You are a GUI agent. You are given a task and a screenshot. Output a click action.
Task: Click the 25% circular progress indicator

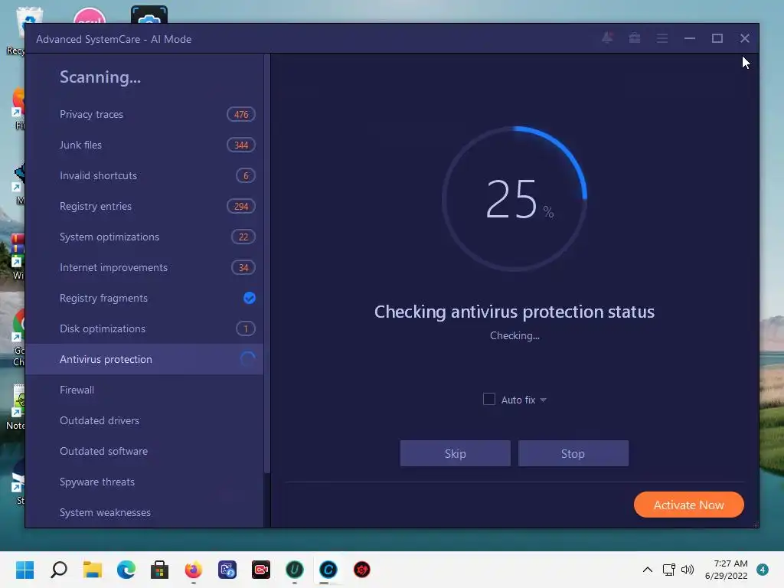coord(514,199)
